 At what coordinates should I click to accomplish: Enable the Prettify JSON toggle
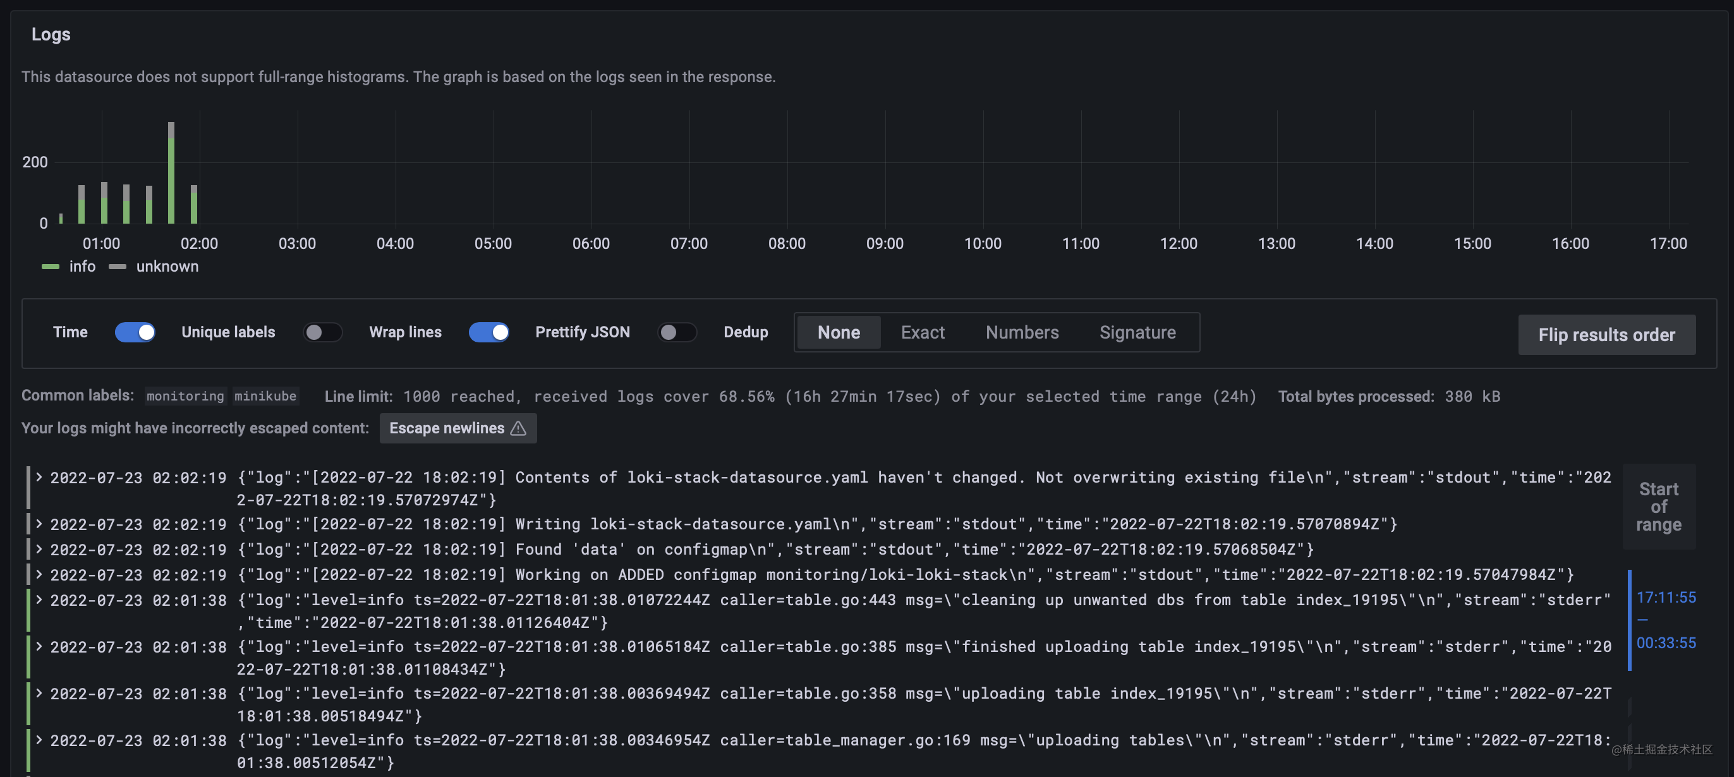point(677,332)
